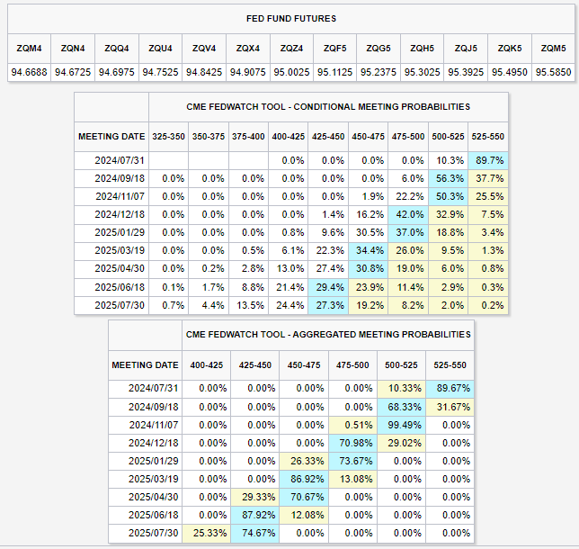Screen dimensions: 579x549
Task: Select the 13.5% conditional cell
Action: click(248, 305)
